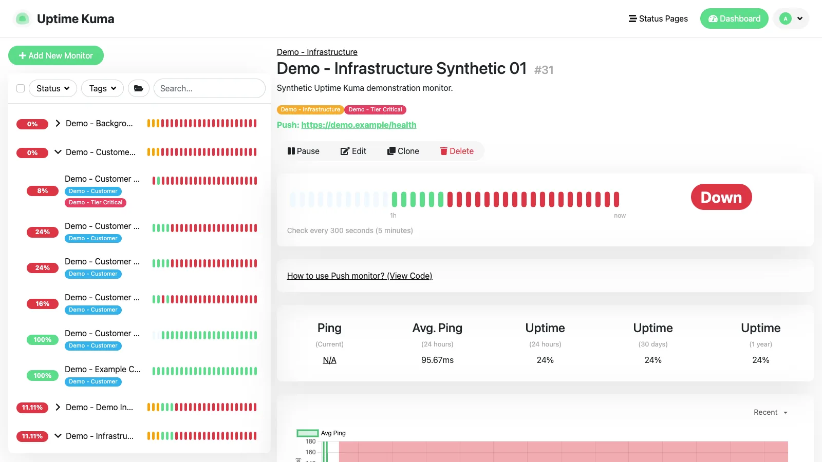Click Check every 300 seconds text
This screenshot has width=822, height=462.
[x=350, y=230]
